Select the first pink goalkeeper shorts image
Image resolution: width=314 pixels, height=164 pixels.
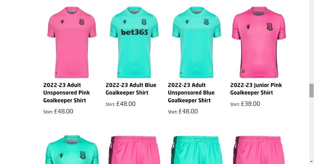click(x=134, y=150)
